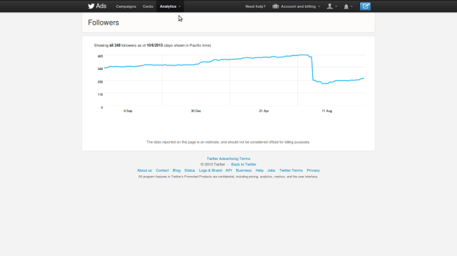The image size is (457, 256).
Task: Click the Twitter bird logo
Action: point(91,6)
